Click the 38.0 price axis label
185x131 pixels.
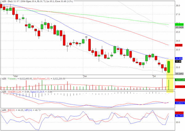[x=178, y=6]
